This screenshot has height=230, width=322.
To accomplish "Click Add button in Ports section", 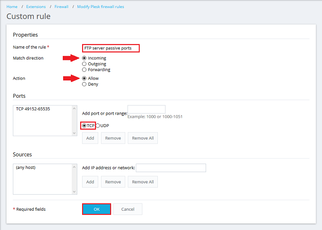I will [90, 138].
